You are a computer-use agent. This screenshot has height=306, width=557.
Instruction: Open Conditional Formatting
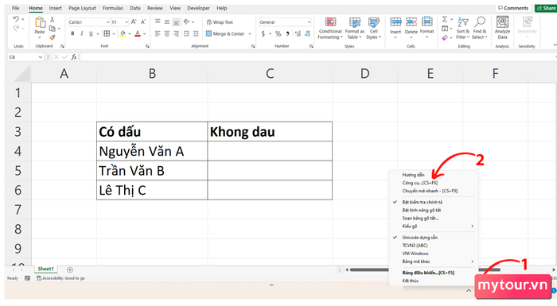coord(330,29)
